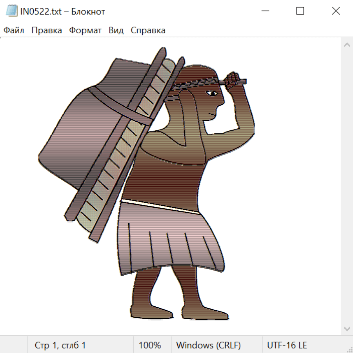Screen dimensions: 353x353
Task: Open the Файл menu
Action: pos(14,31)
